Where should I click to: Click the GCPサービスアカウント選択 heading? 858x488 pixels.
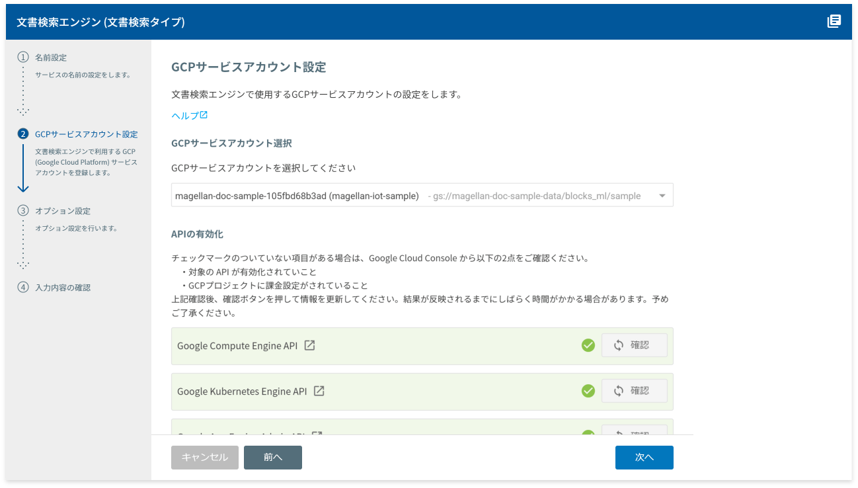(231, 143)
